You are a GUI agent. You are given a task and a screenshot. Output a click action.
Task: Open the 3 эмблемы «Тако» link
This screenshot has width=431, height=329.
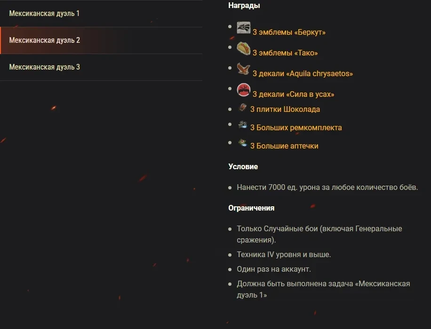point(285,53)
